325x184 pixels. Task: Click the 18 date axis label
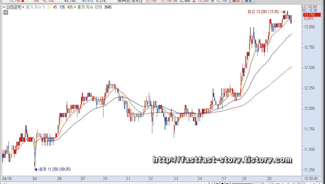pyautogui.click(x=244, y=179)
